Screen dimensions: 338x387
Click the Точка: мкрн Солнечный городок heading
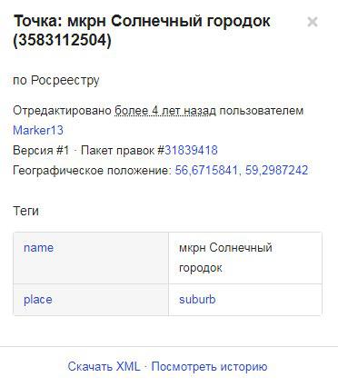pyautogui.click(x=142, y=21)
